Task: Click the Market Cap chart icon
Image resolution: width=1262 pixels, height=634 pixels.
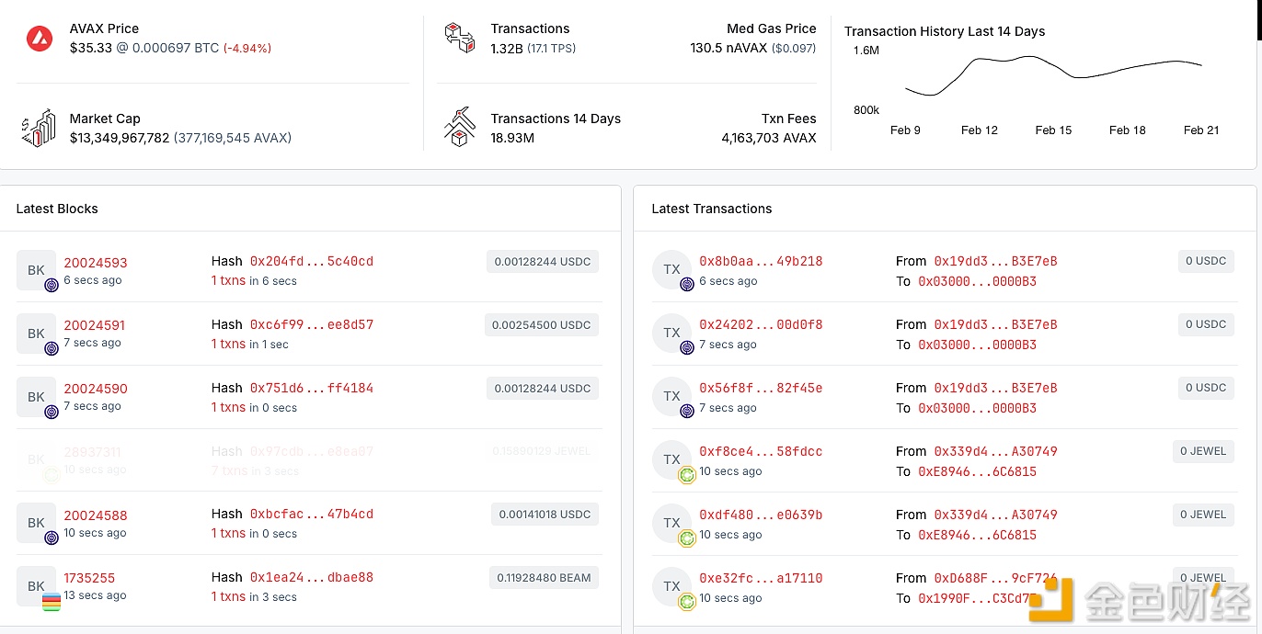Action: (39, 129)
